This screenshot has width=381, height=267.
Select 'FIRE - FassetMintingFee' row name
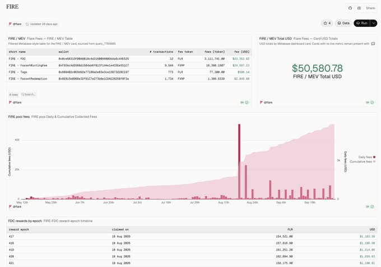tap(28, 66)
